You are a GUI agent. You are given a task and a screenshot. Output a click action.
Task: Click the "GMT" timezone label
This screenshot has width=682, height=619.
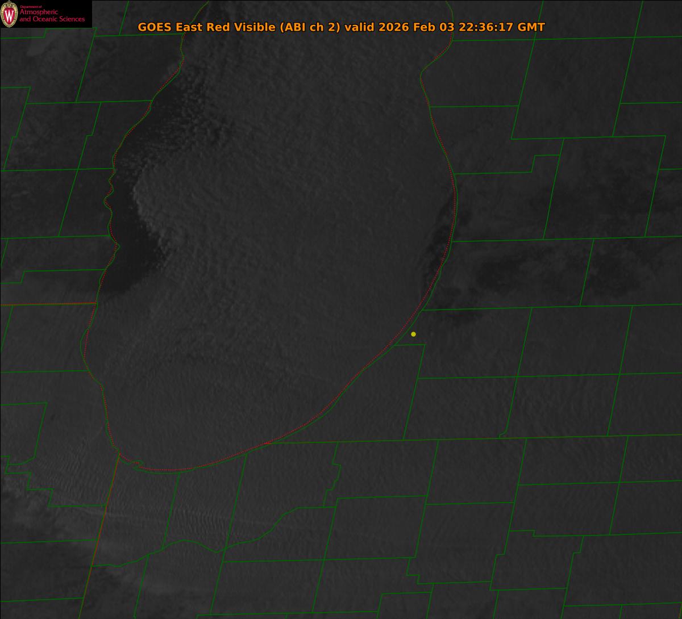pyautogui.click(x=531, y=27)
